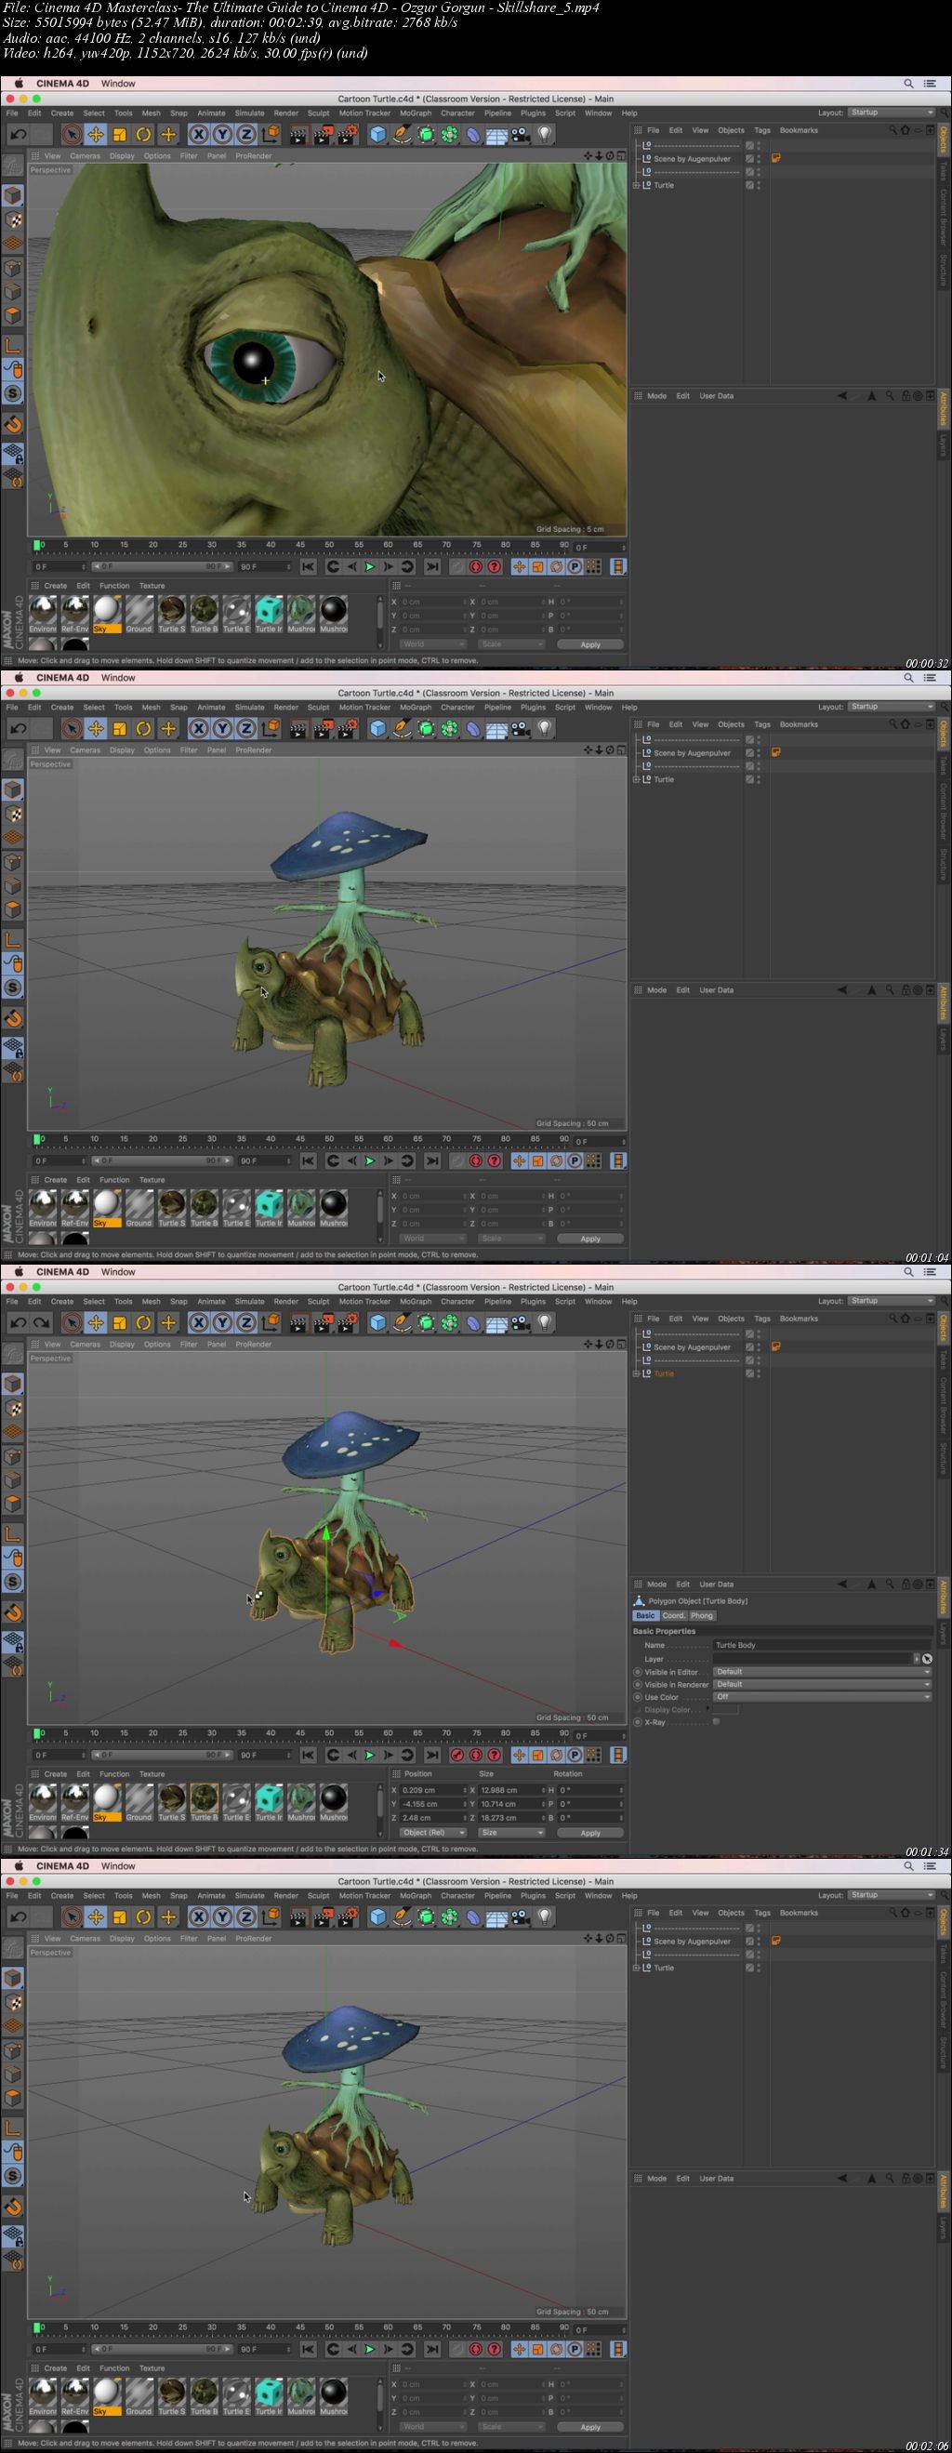Click timeline playhead marker in 00:00:32 frame

38,546
